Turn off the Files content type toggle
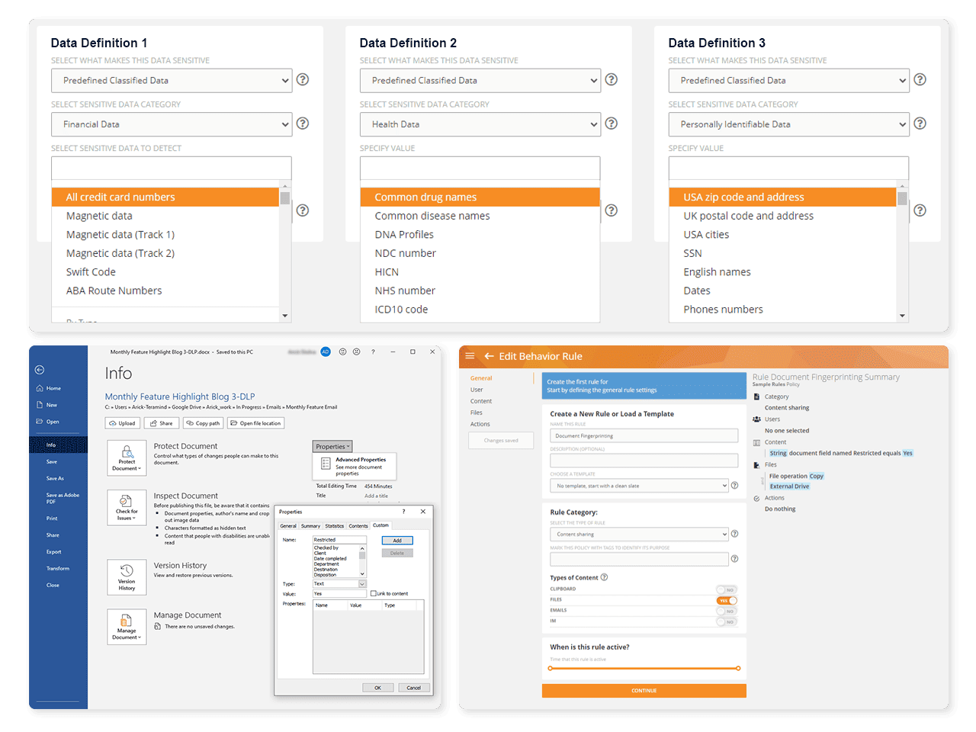This screenshot has height=732, width=976. pos(726,601)
